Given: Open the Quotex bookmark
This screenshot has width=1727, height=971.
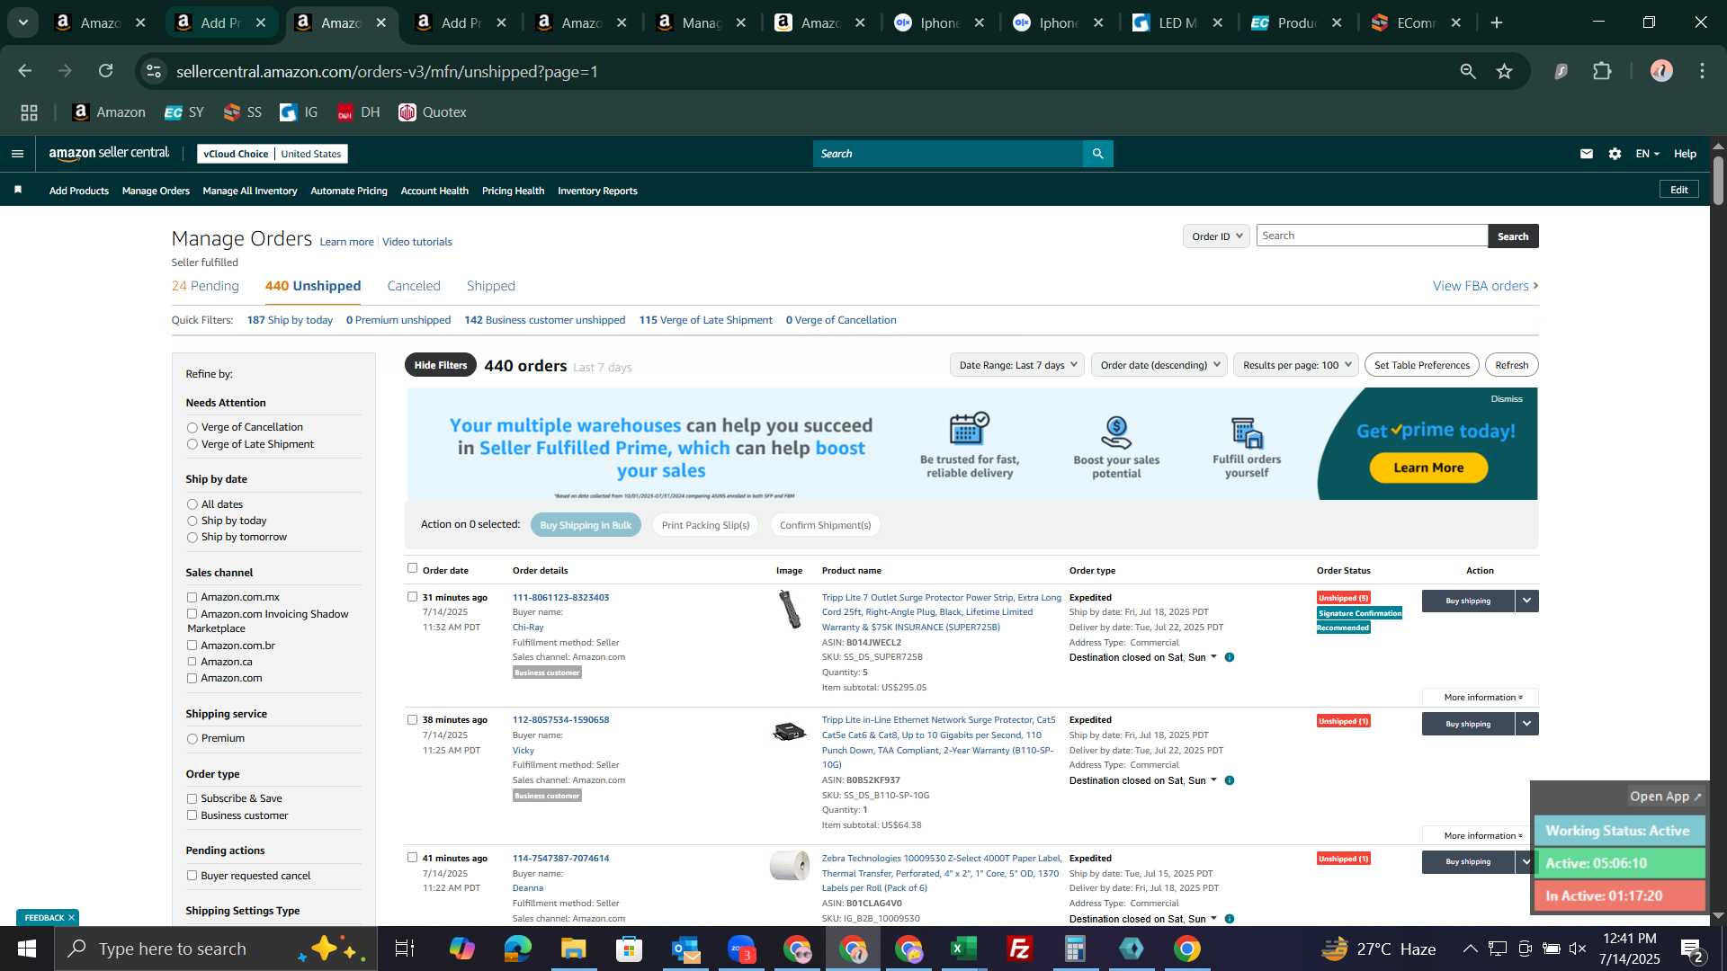Looking at the screenshot, I should [433, 112].
